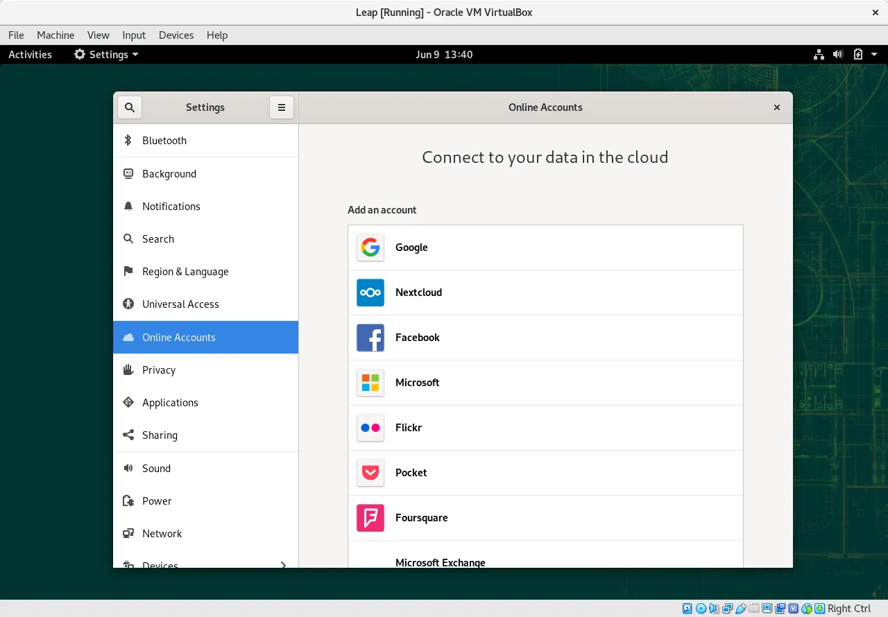The image size is (888, 617).
Task: Click the audio status icon
Action: pos(715,608)
